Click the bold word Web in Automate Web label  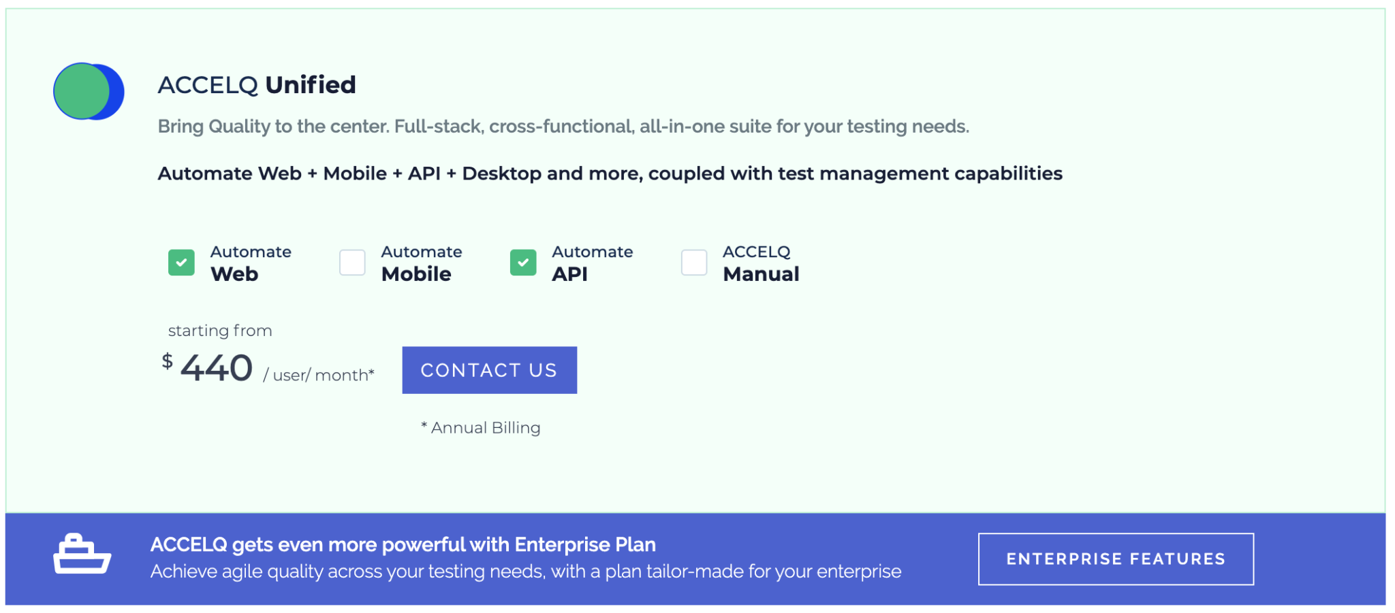pos(234,274)
